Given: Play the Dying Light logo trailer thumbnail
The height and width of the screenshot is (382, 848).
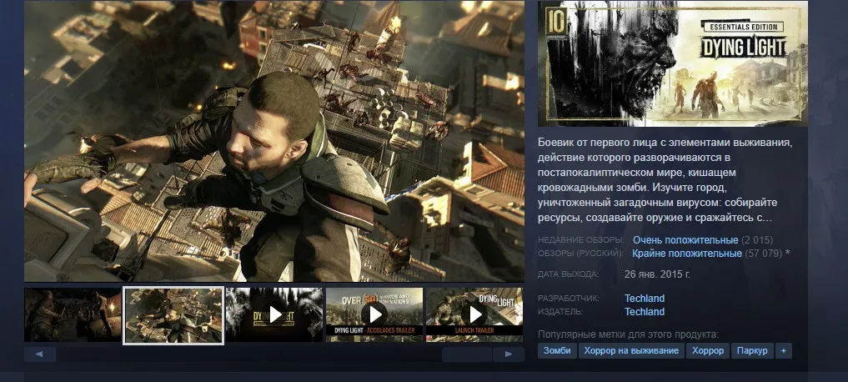Looking at the screenshot, I should click(x=274, y=314).
